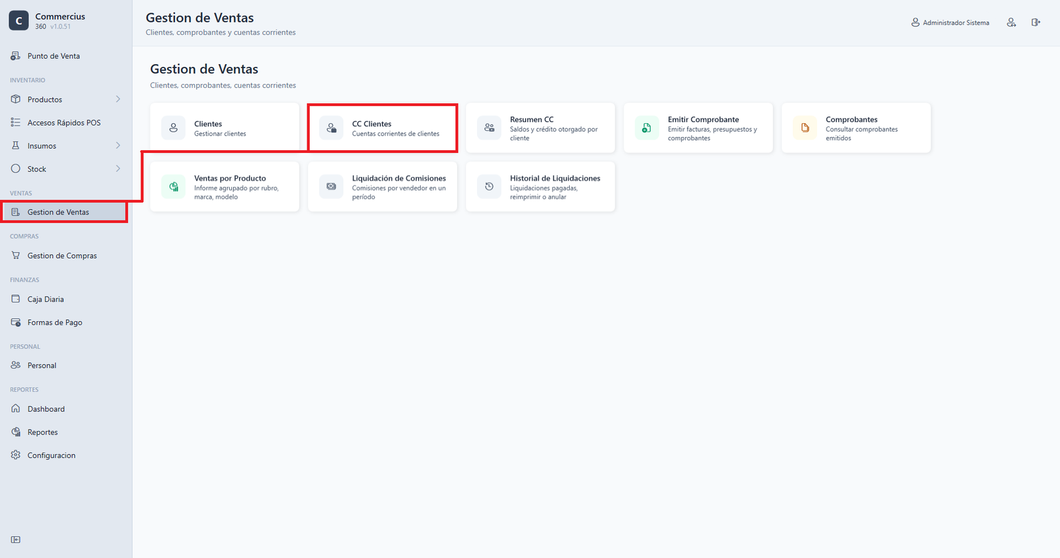Expand the Stock submenu chevron

coord(118,169)
